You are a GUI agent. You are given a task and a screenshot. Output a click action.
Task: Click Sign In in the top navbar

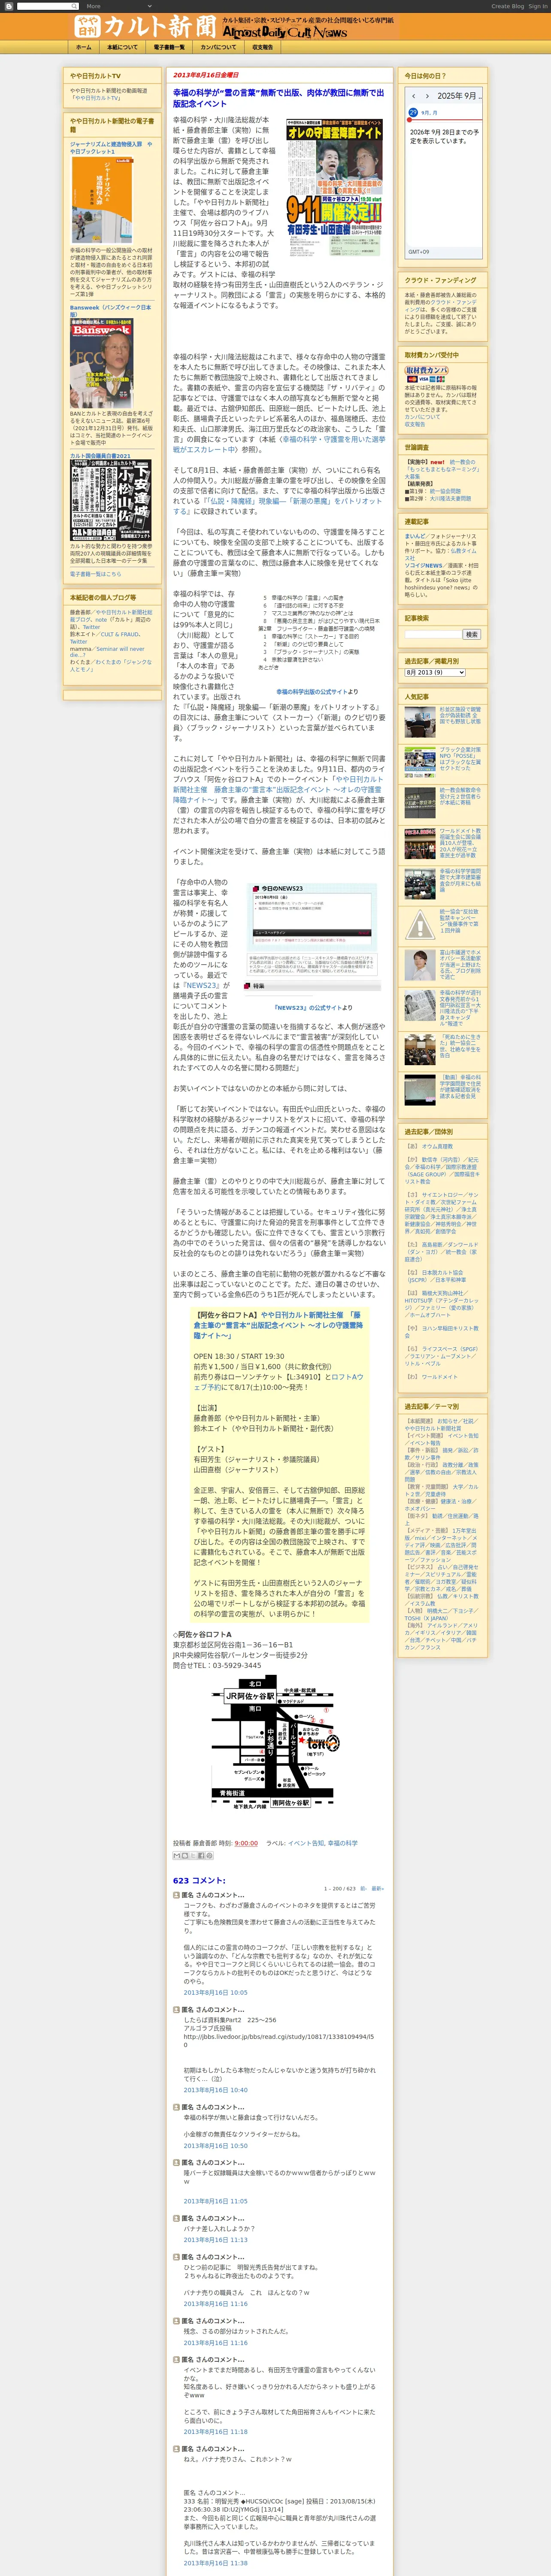click(x=538, y=6)
